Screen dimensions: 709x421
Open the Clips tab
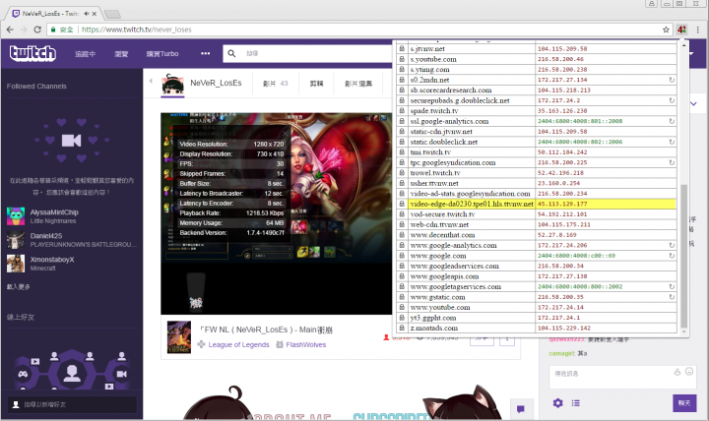316,84
